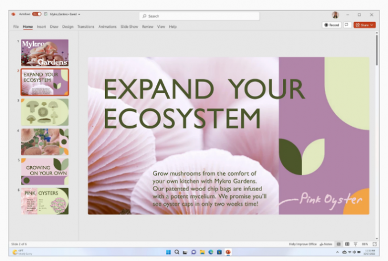Select slide 3 mushroom illustrations thumbnail
This screenshot has height=261, width=388.
click(x=45, y=112)
